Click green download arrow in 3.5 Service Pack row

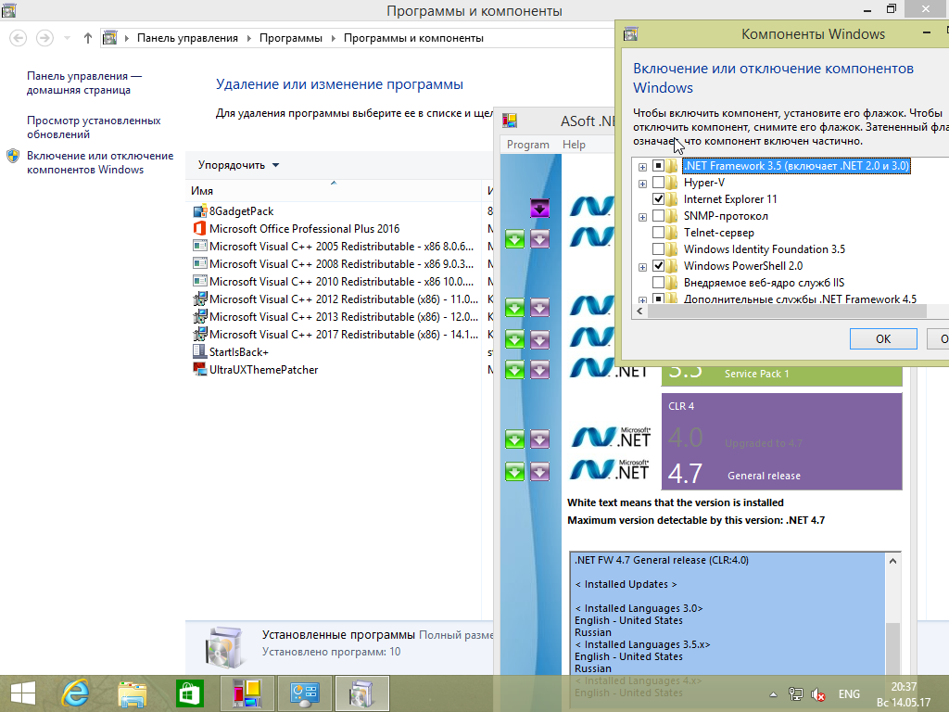pyautogui.click(x=514, y=369)
